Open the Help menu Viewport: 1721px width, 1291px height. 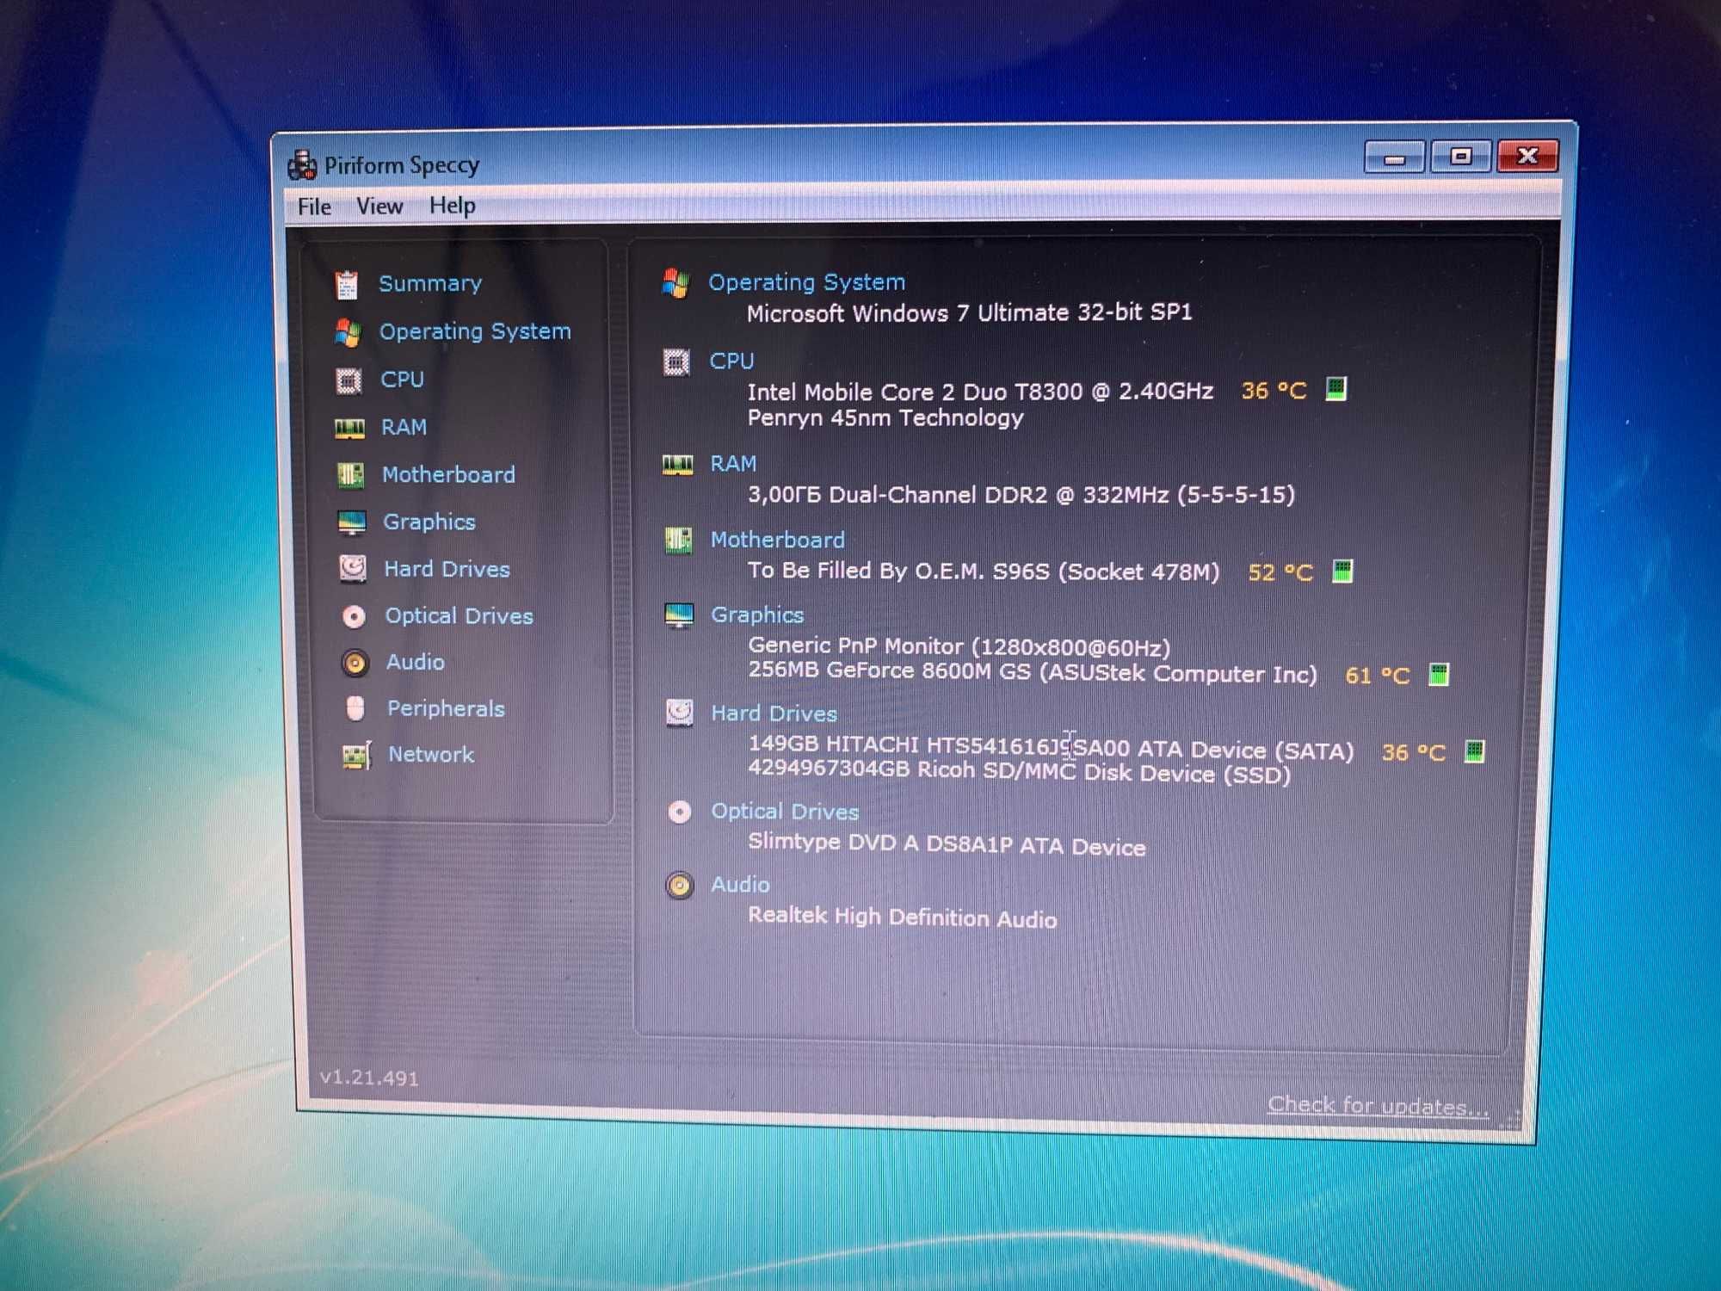tap(453, 206)
